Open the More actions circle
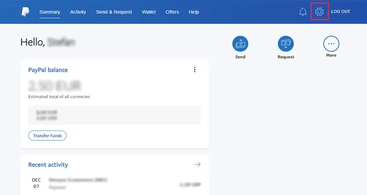Image resolution: width=367 pixels, height=195 pixels. (x=331, y=44)
